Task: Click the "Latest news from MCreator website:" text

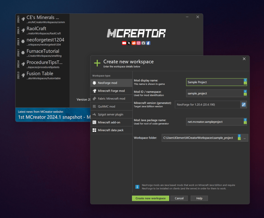Action: coord(41,112)
